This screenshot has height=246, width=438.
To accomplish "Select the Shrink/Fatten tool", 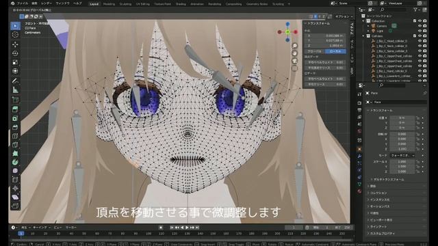I will (x=15, y=189).
